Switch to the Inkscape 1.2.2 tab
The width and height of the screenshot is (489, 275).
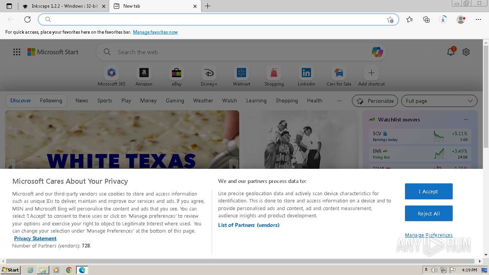click(63, 6)
